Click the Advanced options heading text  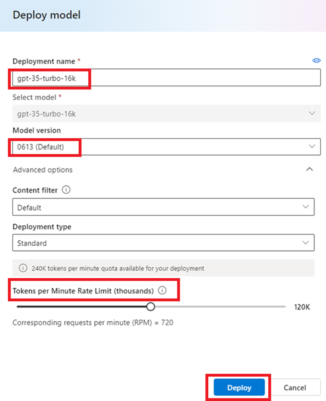point(43,170)
